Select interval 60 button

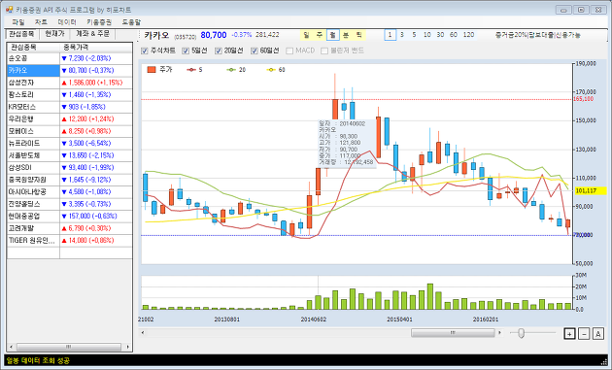tap(453, 35)
